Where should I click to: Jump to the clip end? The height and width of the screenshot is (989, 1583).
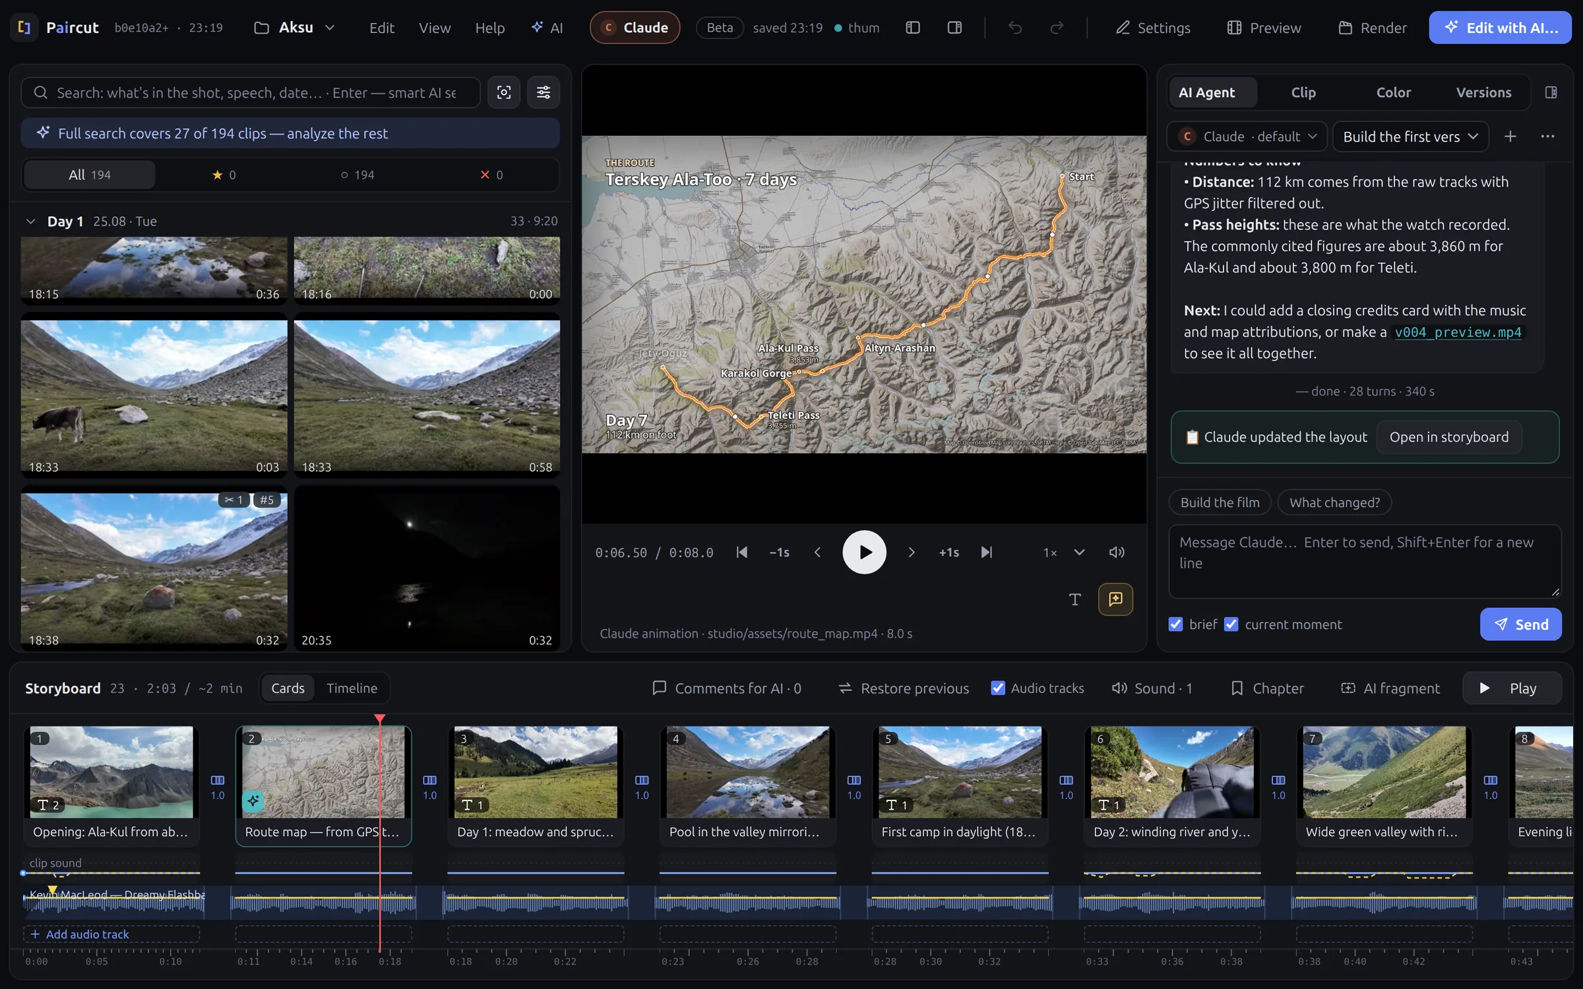click(x=987, y=553)
